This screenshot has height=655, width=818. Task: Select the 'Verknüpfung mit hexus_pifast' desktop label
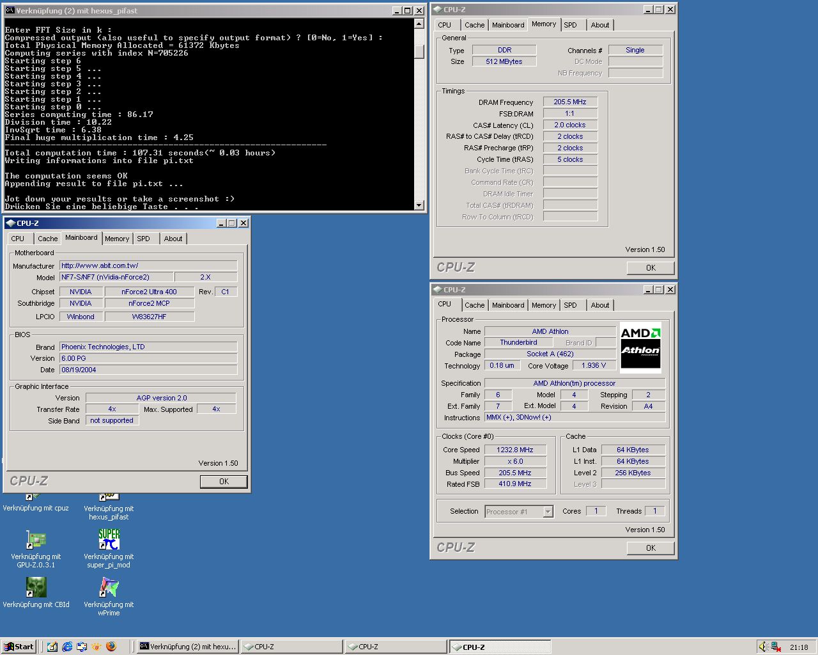[109, 512]
